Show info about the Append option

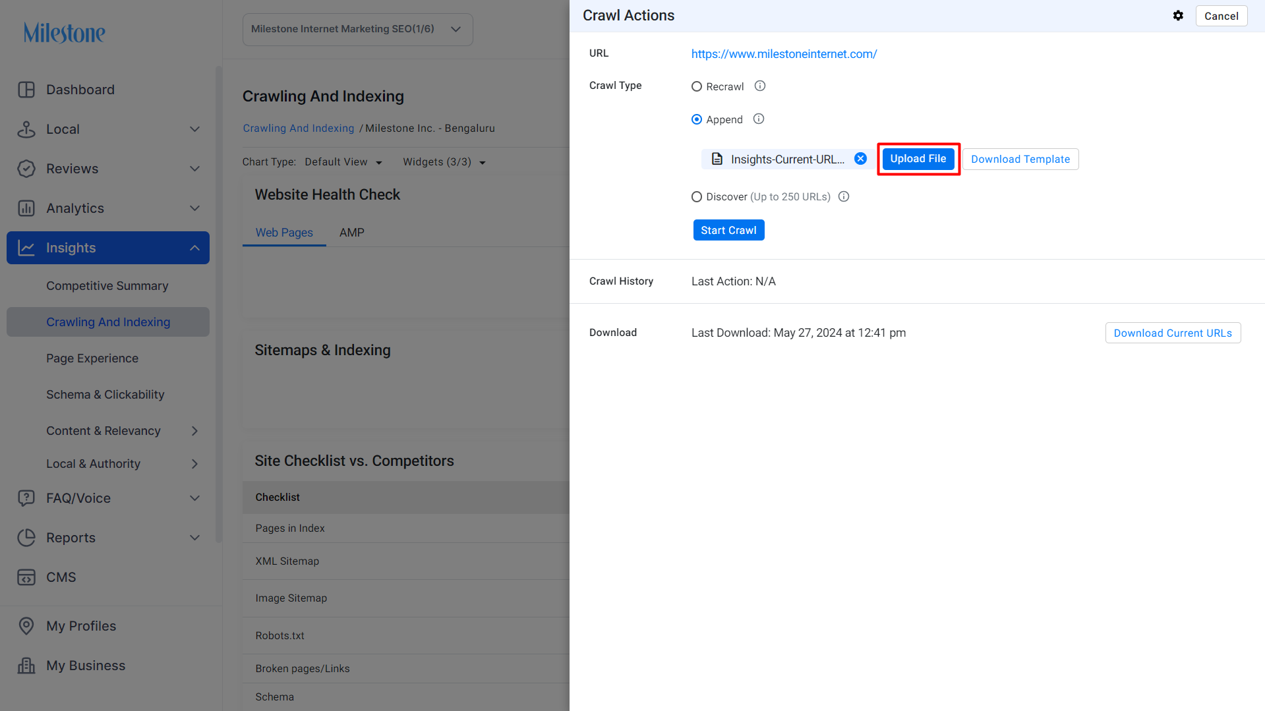pos(759,119)
